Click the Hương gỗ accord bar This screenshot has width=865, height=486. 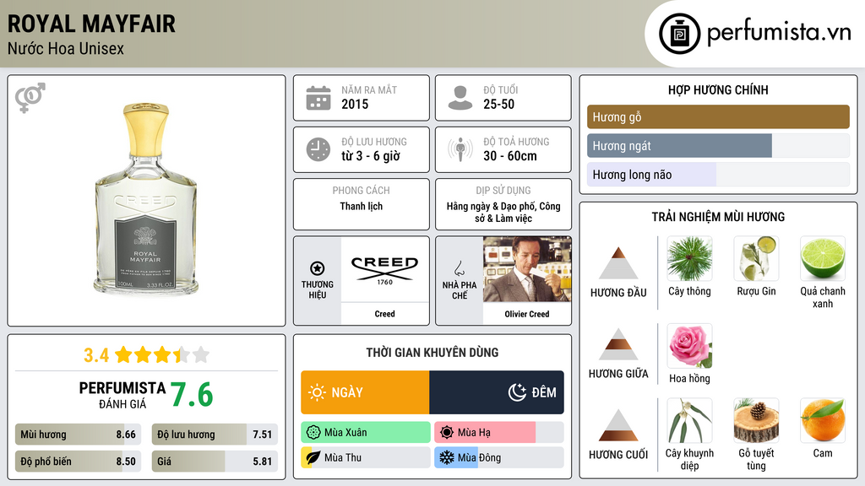(x=718, y=117)
